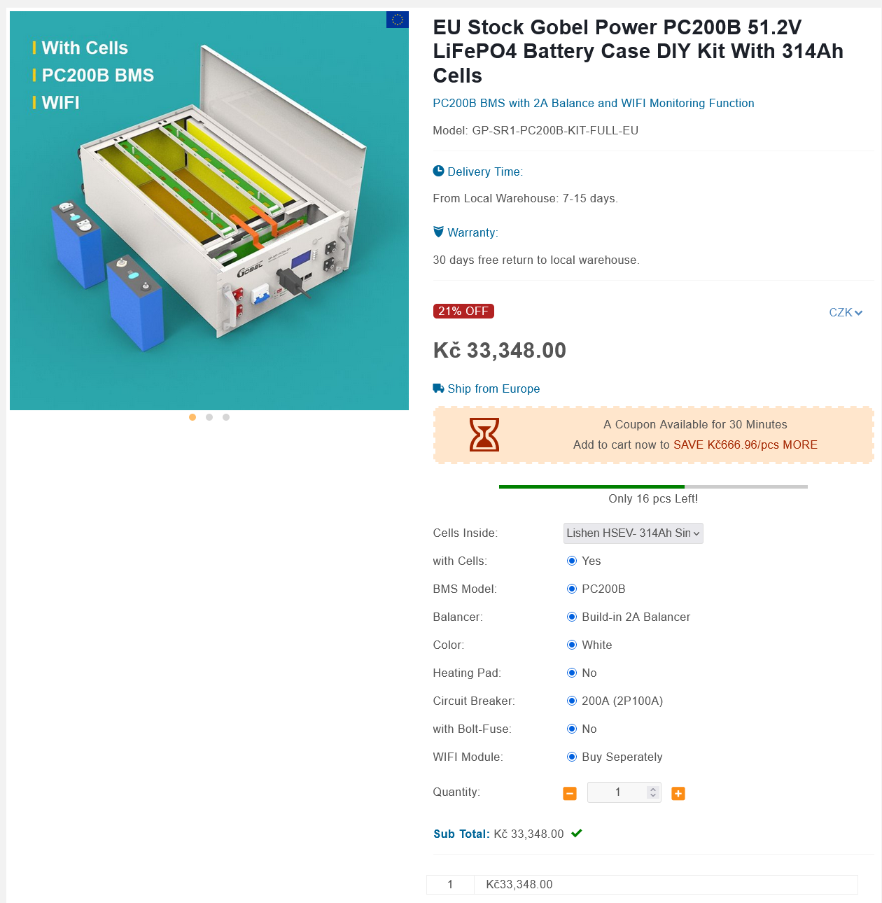Click the green checkmark next to Sub Total
Image resolution: width=882 pixels, height=903 pixels.
pos(577,833)
